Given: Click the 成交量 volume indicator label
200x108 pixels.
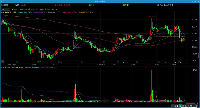Looking at the screenshot, I should 4,67.
